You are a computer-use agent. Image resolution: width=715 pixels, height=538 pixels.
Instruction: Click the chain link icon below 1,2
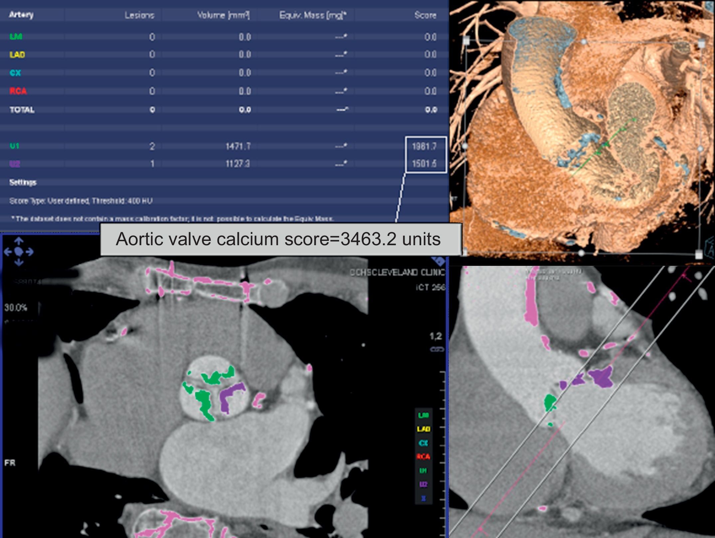437,349
